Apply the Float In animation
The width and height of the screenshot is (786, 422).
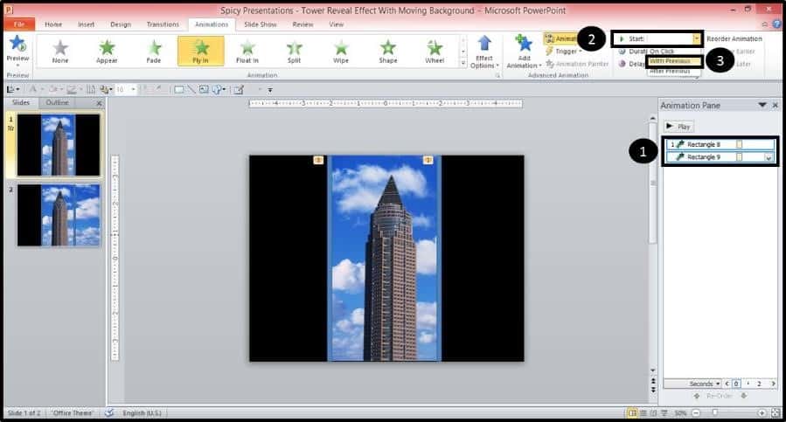[247, 52]
